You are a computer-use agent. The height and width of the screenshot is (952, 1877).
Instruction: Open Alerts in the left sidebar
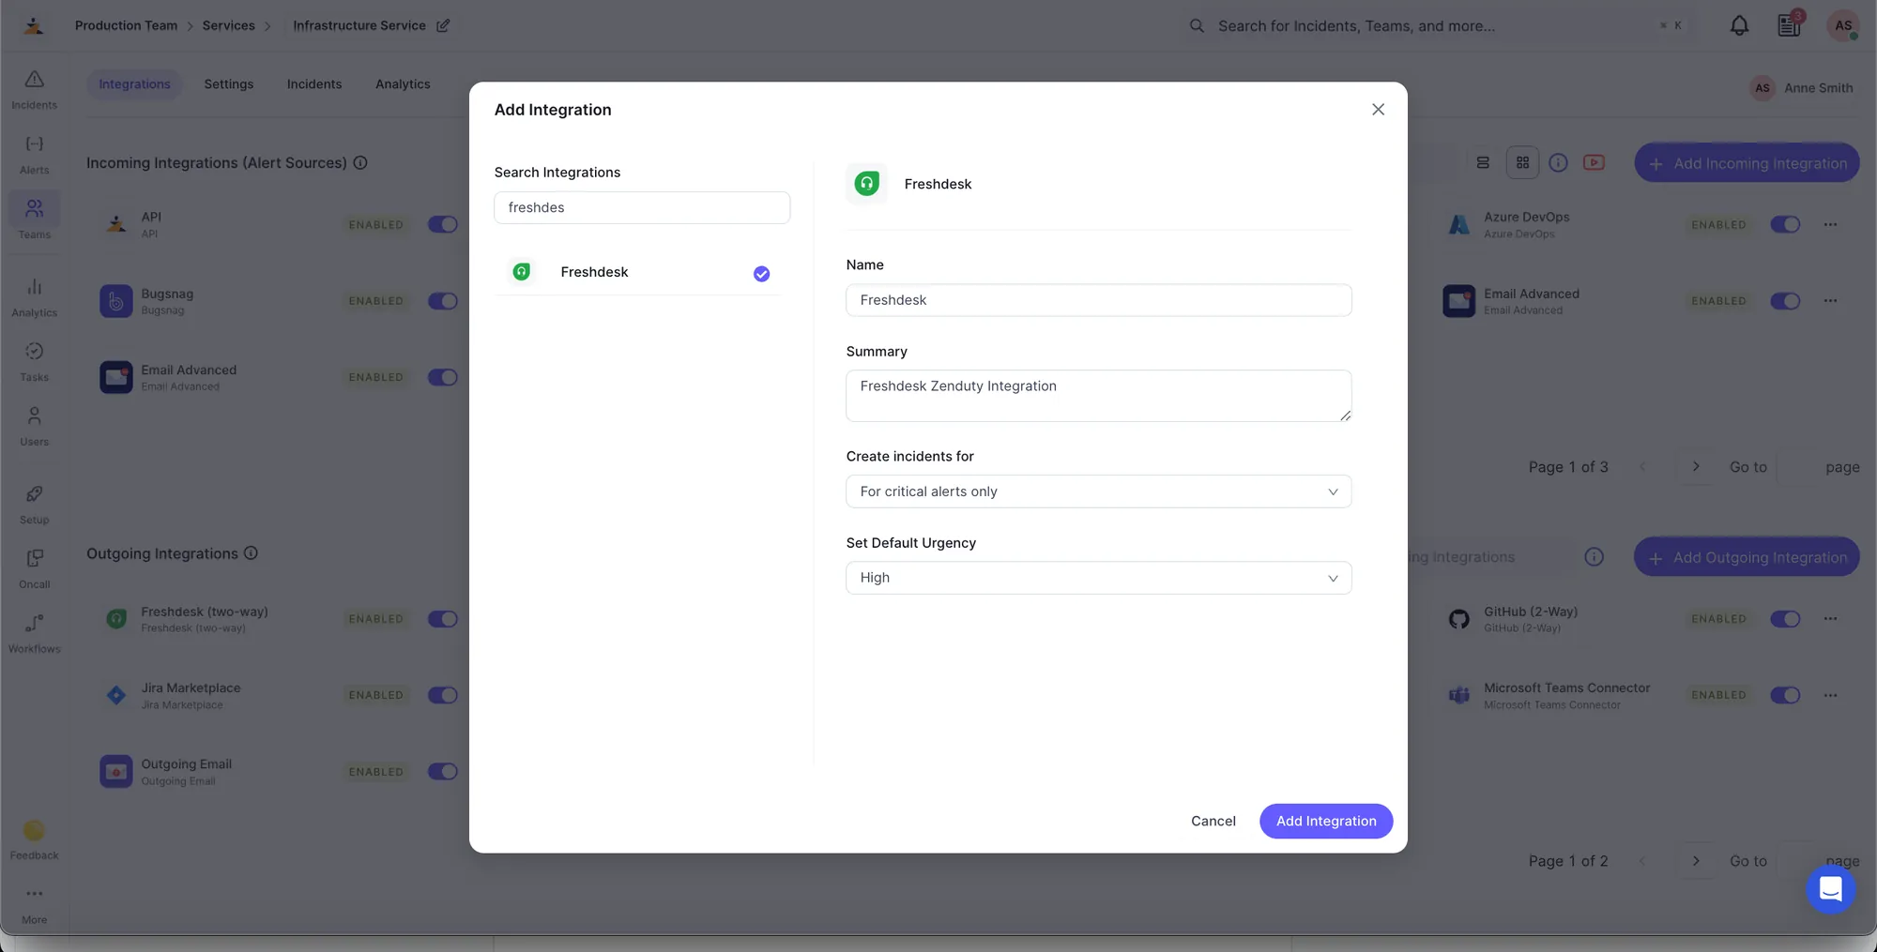tap(34, 155)
